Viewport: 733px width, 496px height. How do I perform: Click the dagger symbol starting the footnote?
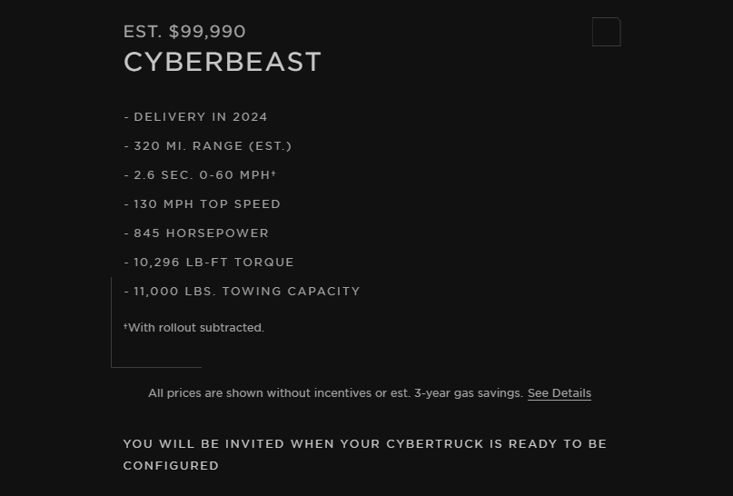pos(125,326)
